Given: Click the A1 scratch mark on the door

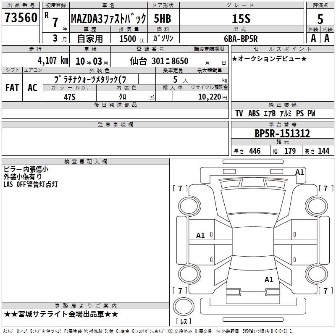Looking at the screenshot, I should coord(201,236).
